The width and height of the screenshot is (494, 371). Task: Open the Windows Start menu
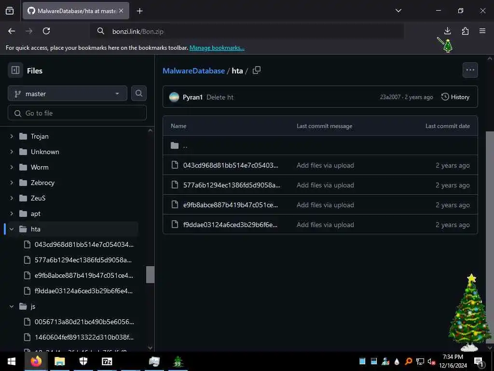(12, 361)
